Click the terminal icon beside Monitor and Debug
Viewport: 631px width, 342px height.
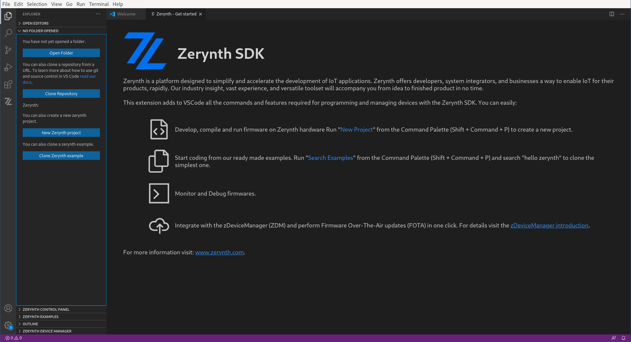159,193
